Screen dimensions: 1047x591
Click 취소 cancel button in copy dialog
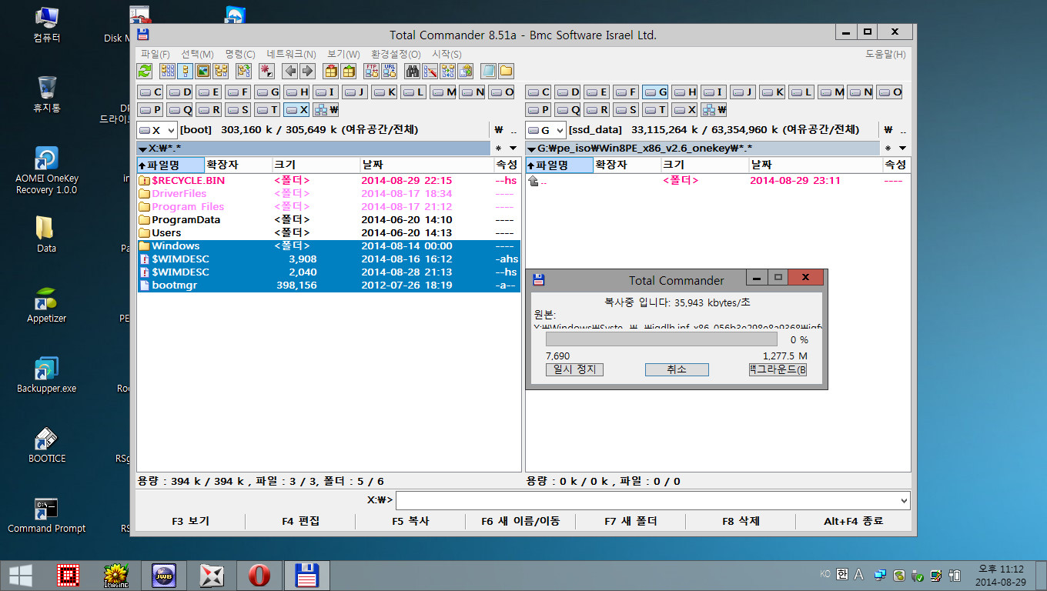pyautogui.click(x=677, y=369)
